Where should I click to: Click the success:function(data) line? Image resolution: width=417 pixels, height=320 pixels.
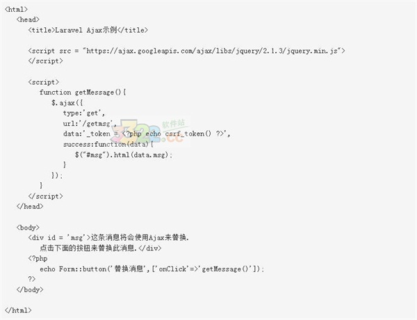(108, 144)
